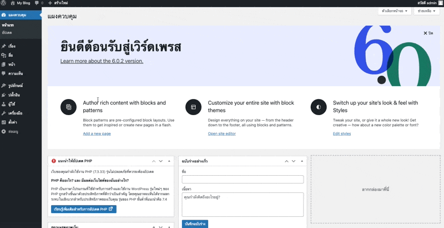
Task: Click the blocks and patterns circle icon
Action: (68, 107)
